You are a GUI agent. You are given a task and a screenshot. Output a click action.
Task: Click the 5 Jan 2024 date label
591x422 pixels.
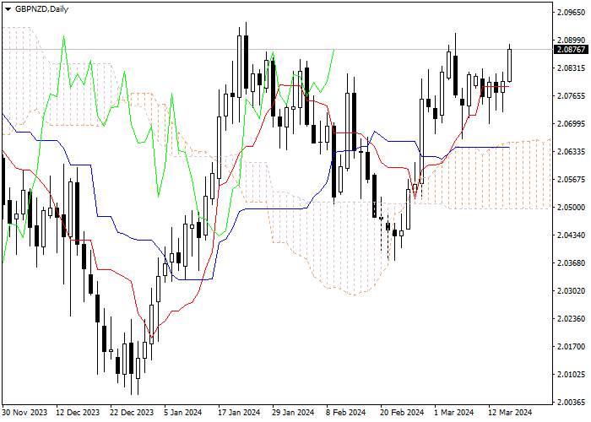click(x=183, y=412)
